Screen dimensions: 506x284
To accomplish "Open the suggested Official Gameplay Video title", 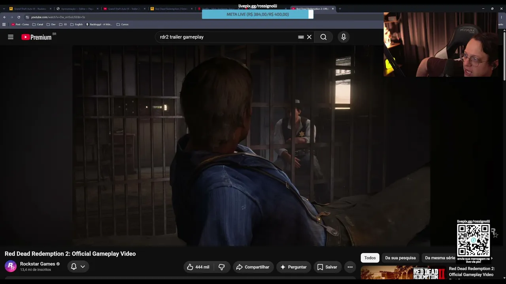I will pos(471,272).
